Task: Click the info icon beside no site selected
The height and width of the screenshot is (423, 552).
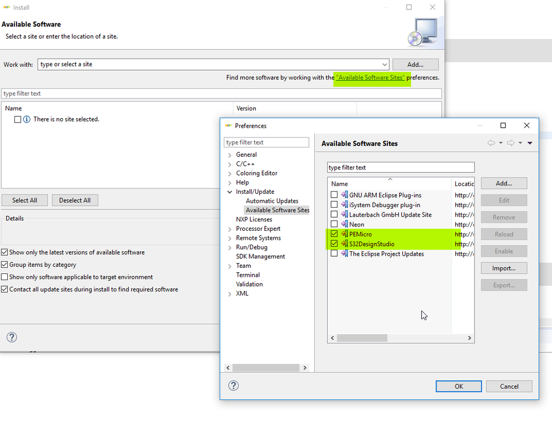Action: click(27, 119)
